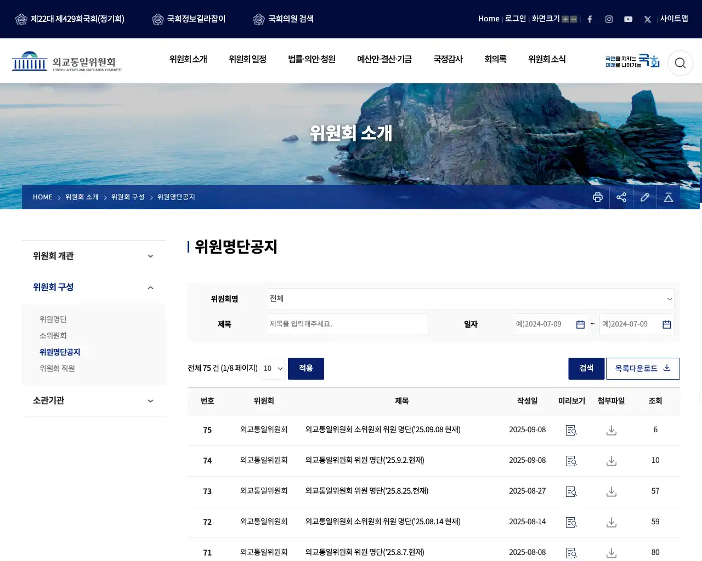This screenshot has height=561, width=702.
Task: Expand the 위원회 개관 sidebar section
Action: click(94, 256)
